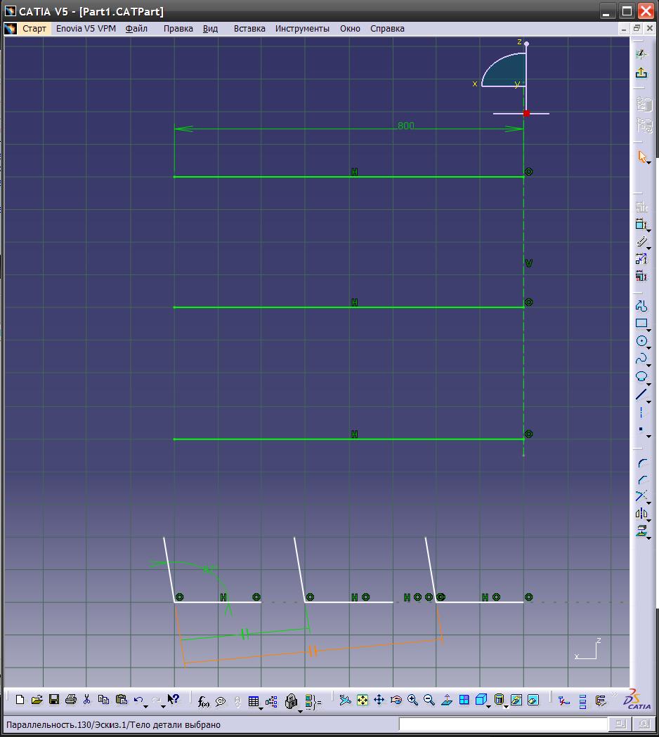The width and height of the screenshot is (659, 737).
Task: Expand the Line tool flyout arrow
Action: (649, 402)
